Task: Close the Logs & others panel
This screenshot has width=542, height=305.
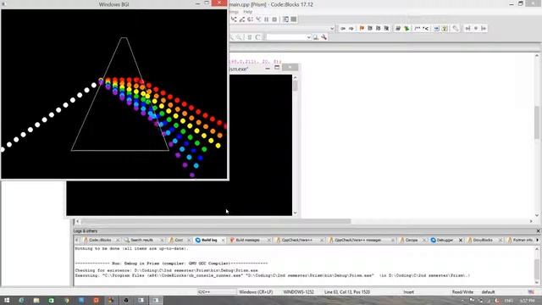Action: (x=539, y=231)
